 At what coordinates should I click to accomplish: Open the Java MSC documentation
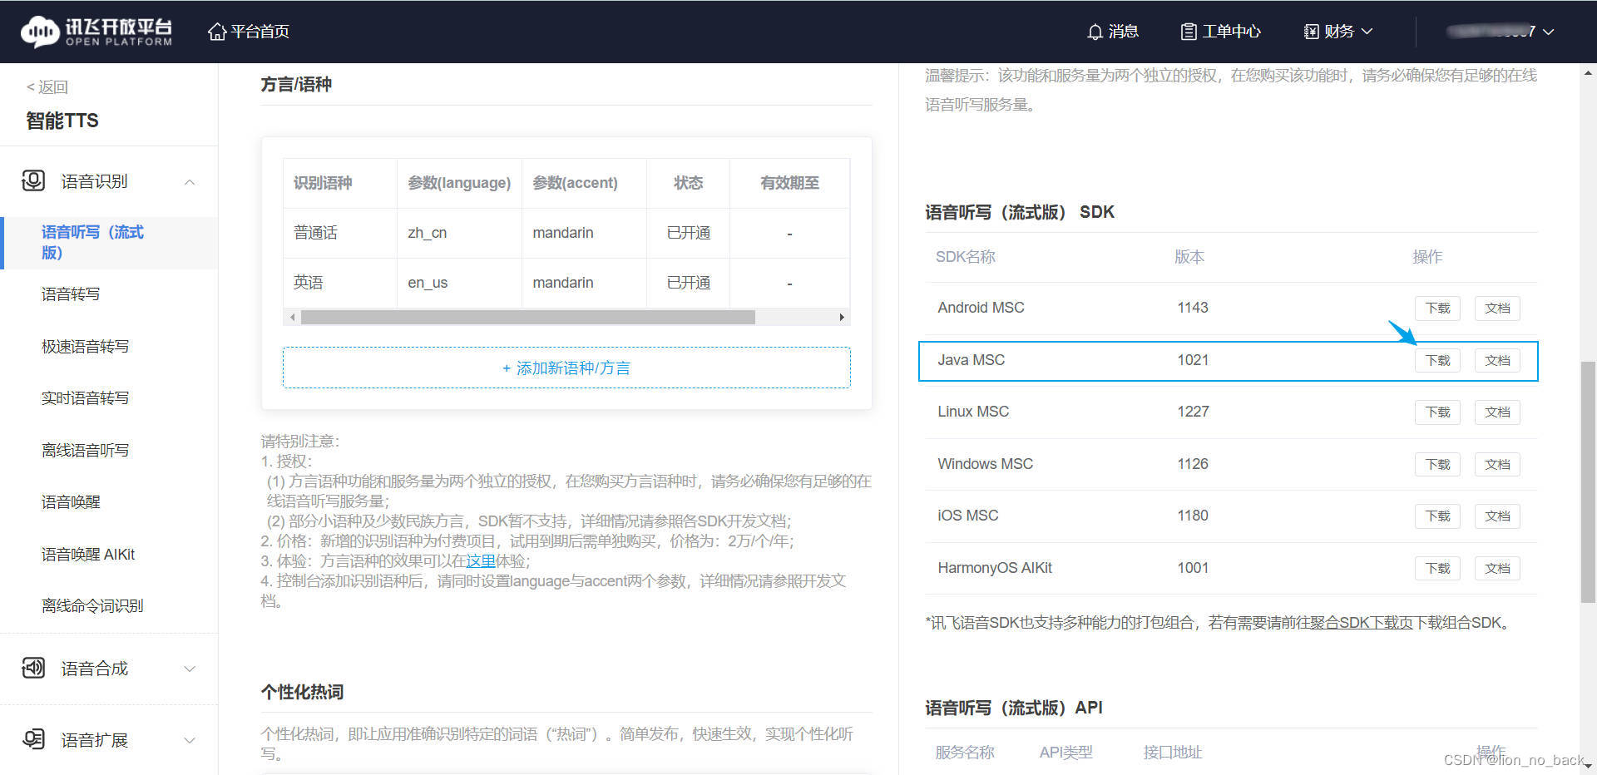point(1497,360)
